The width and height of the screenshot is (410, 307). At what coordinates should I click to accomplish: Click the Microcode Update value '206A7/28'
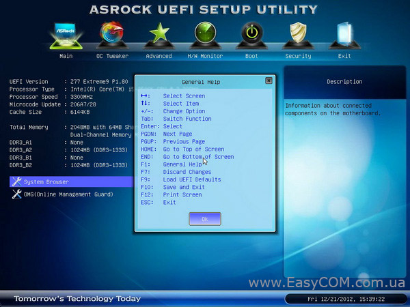[x=83, y=104]
